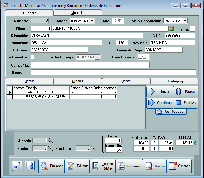Start job with Inicia button
The width and height of the screenshot is (204, 178).
pyautogui.click(x=160, y=92)
